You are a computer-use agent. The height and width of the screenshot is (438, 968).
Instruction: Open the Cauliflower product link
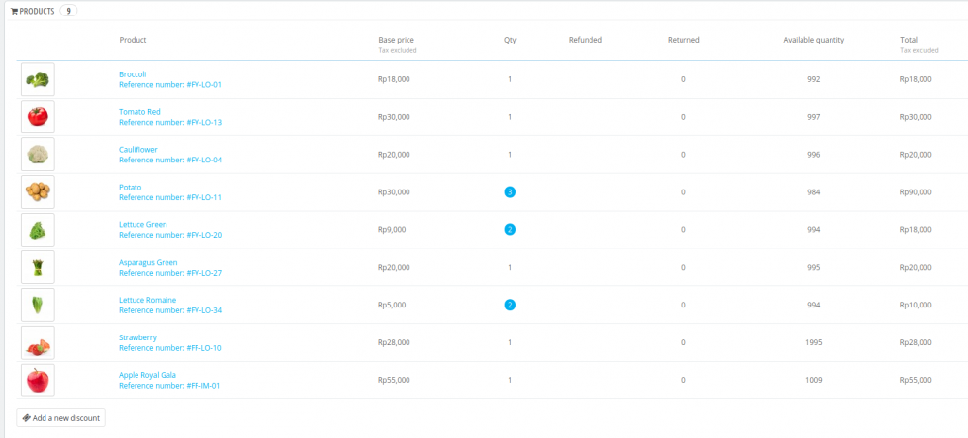[x=138, y=149]
